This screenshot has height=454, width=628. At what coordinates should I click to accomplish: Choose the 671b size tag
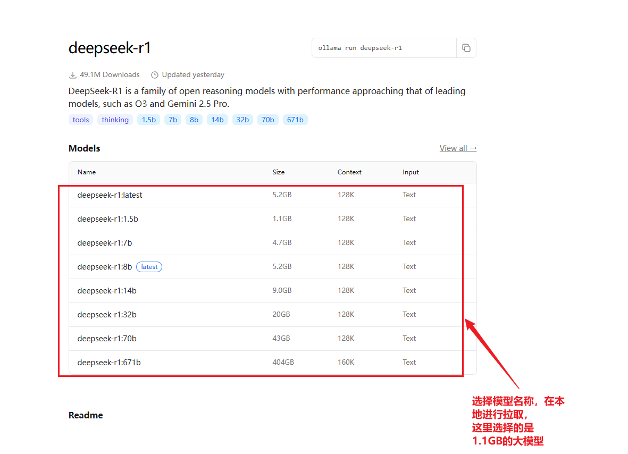(295, 120)
